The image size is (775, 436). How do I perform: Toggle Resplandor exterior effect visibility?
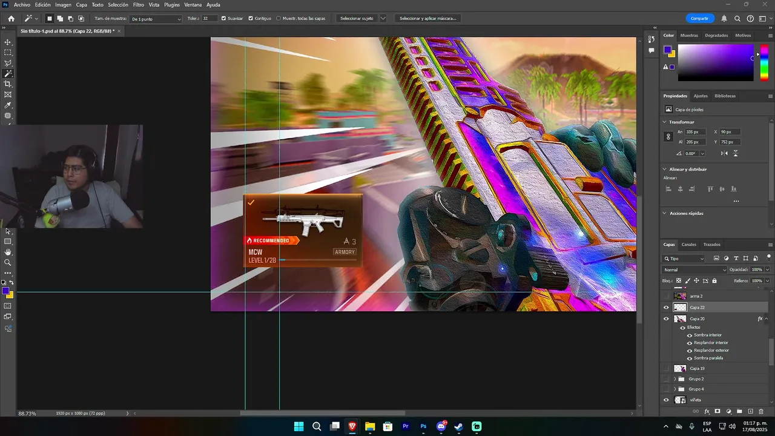(x=690, y=350)
